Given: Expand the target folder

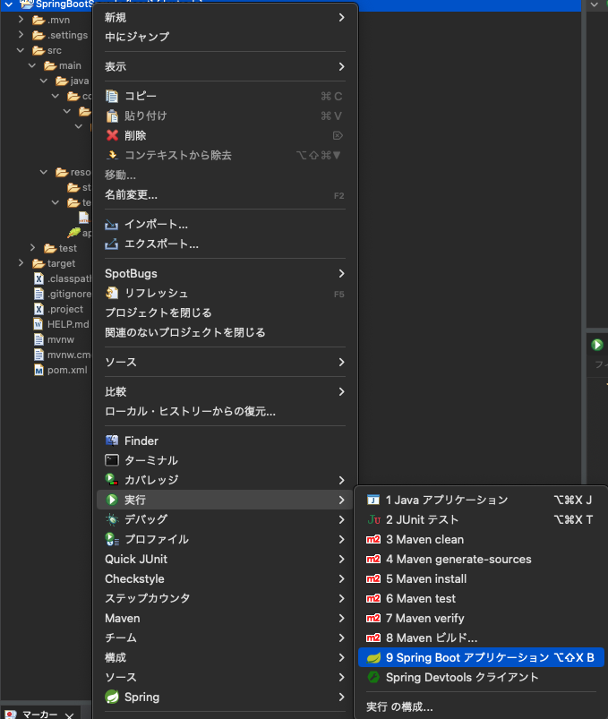Looking at the screenshot, I should (x=20, y=263).
